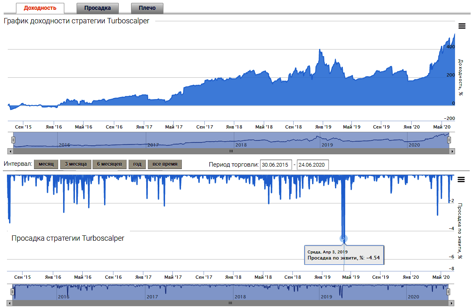Set interval to месяц

pyautogui.click(x=46, y=165)
